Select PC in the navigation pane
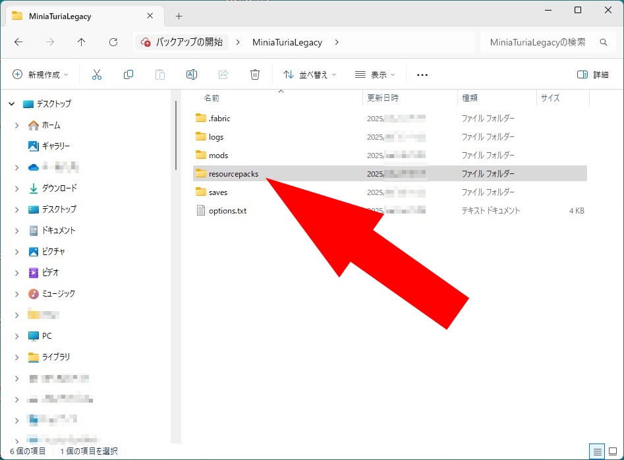 pyautogui.click(x=40, y=336)
